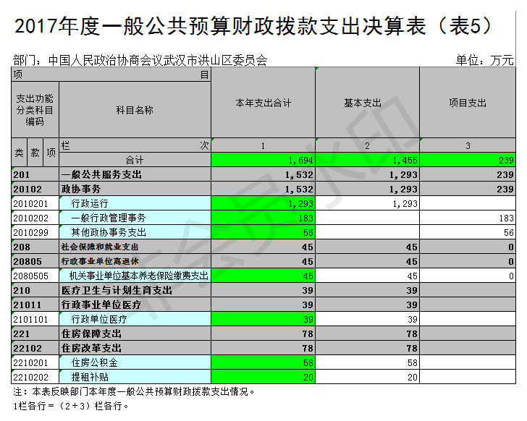Click the 其他政协事务支出 name cell
This screenshot has height=421, width=527.
[x=135, y=233]
